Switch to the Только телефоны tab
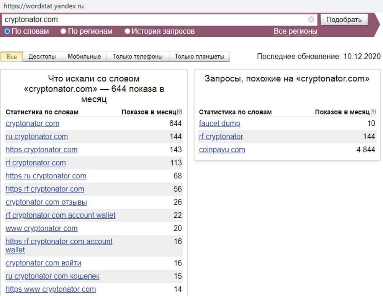 pos(138,57)
